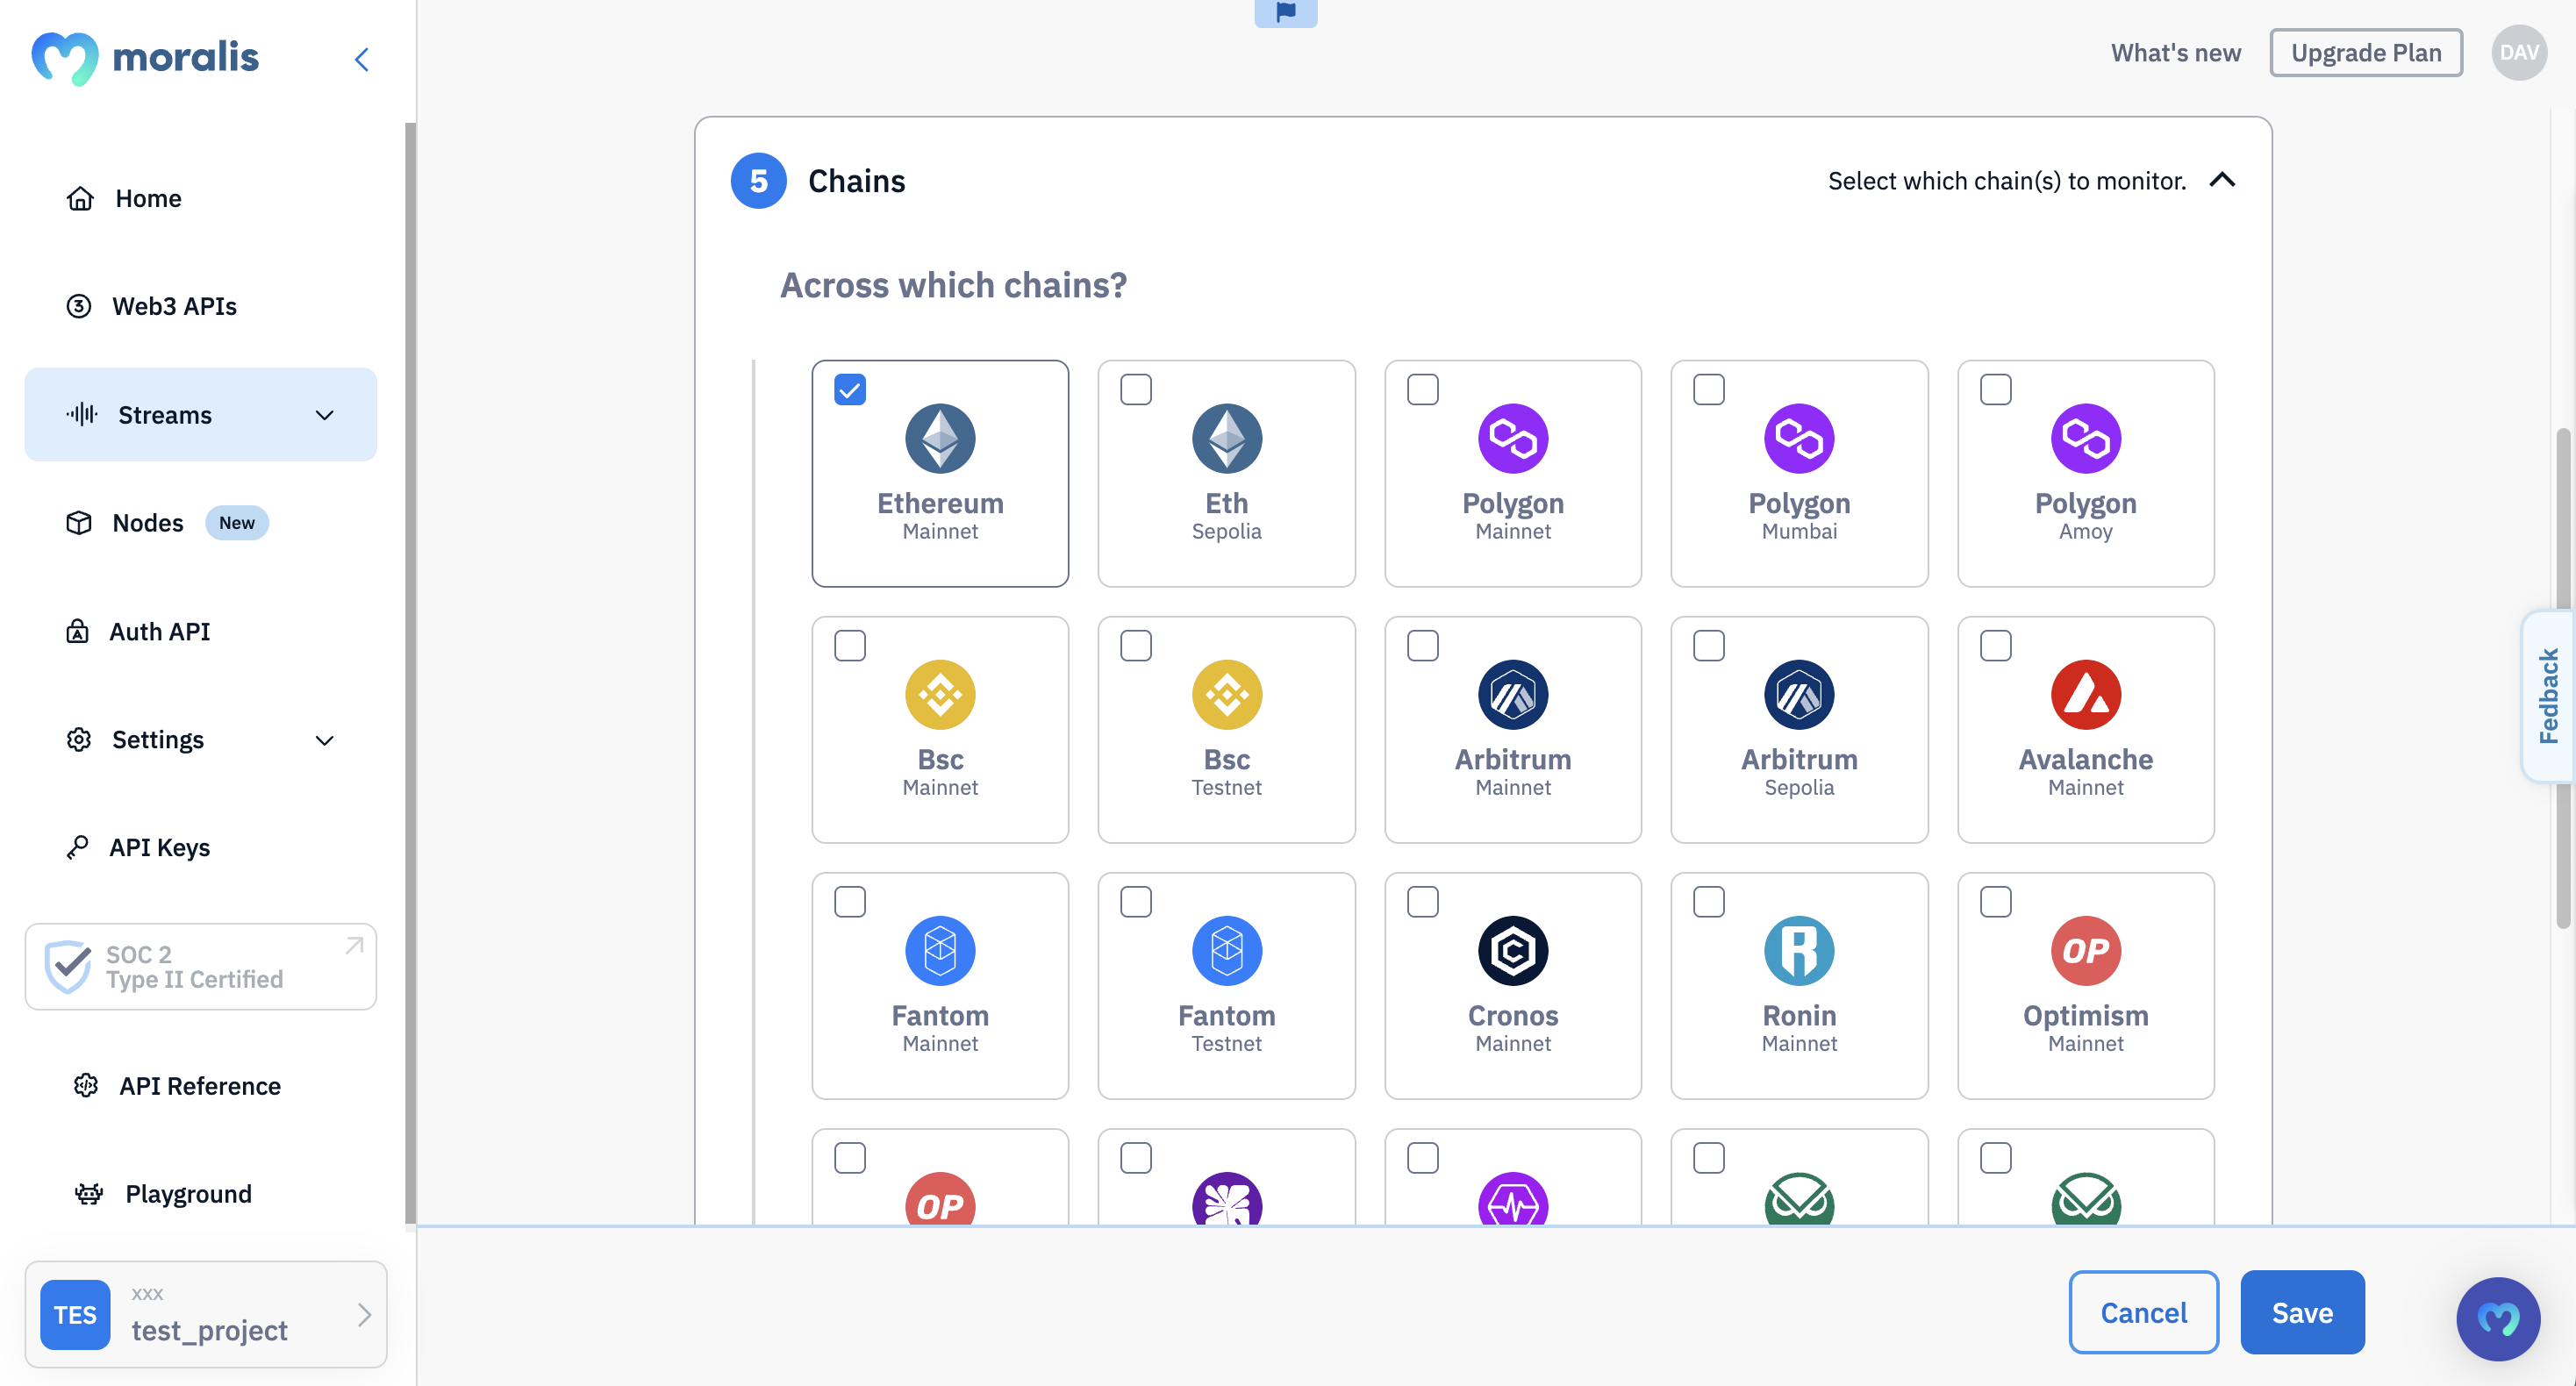Open Web3 APIs in the sidebar
The height and width of the screenshot is (1386, 2576).
point(200,306)
